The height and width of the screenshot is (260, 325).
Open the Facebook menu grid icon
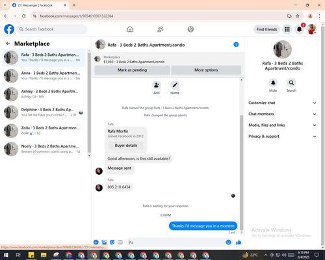pos(287,29)
